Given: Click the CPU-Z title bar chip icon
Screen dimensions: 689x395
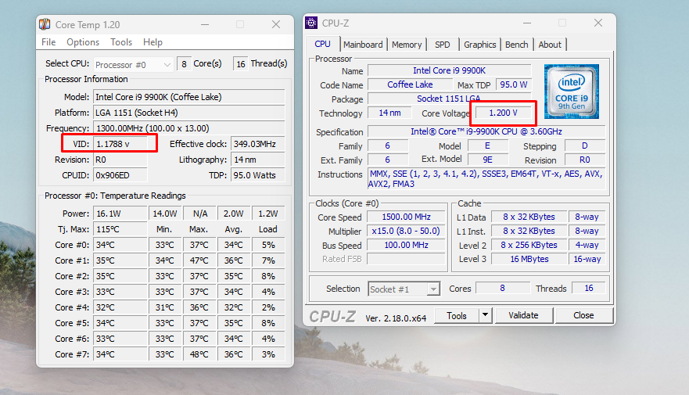Looking at the screenshot, I should (311, 23).
